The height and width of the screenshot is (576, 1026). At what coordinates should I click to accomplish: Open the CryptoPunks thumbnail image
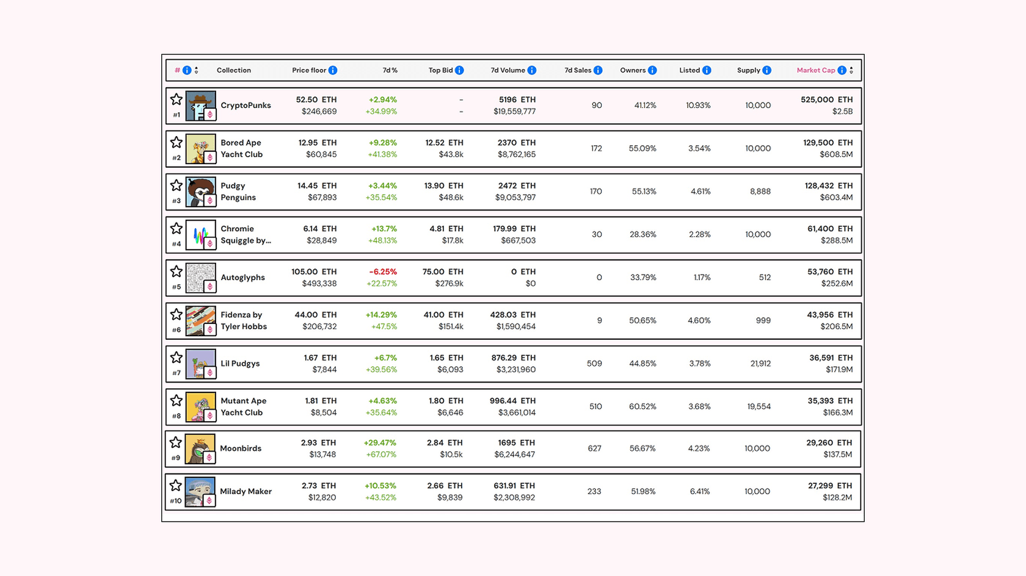201,106
